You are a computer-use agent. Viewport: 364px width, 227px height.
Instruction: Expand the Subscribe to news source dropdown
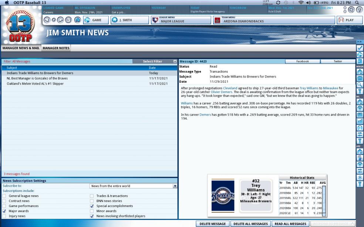click(x=133, y=186)
